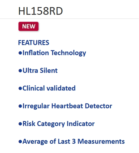Open the Irregular Heartbeat Detector feature
Viewport: 139px width, 153px height.
pyautogui.click(x=67, y=106)
